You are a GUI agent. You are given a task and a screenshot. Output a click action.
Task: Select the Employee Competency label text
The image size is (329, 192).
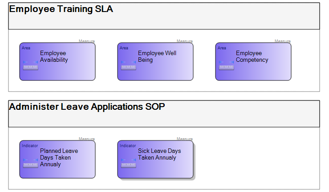(252, 56)
